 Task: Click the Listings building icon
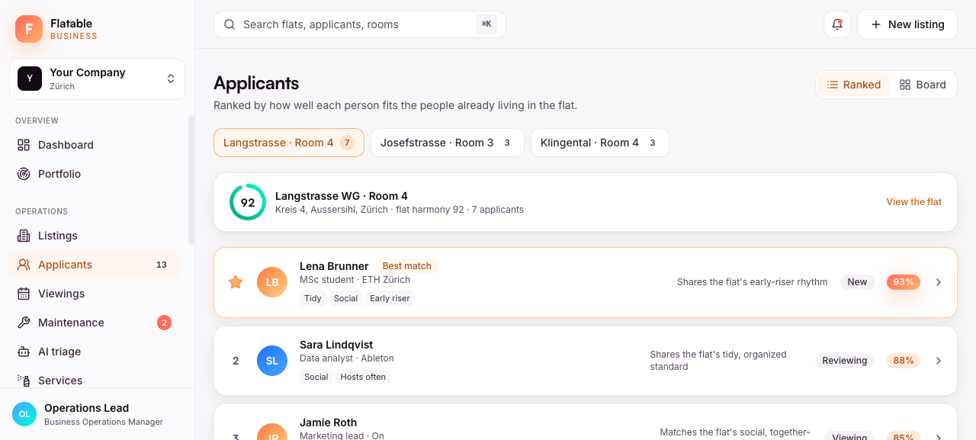point(24,236)
